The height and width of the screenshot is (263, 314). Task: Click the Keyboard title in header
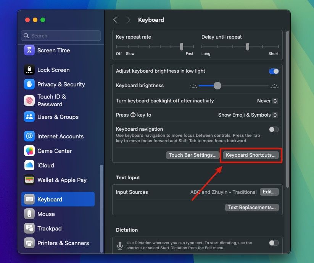[151, 19]
